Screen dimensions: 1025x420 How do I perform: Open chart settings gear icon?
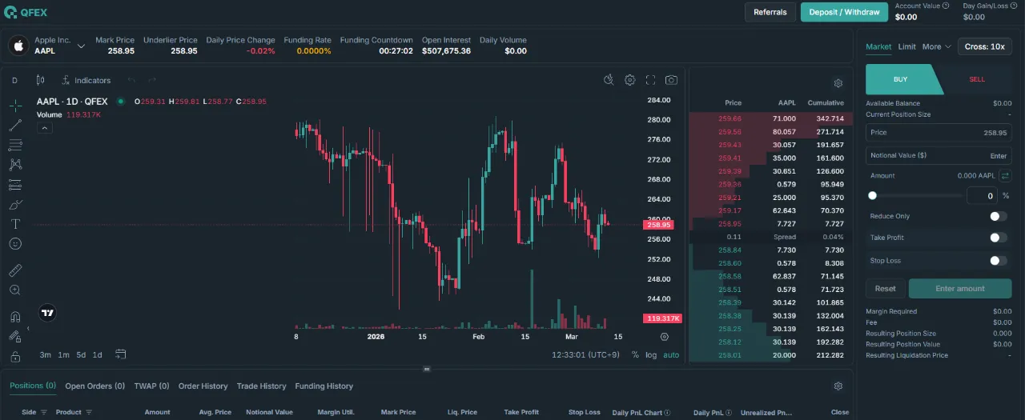[x=630, y=80]
